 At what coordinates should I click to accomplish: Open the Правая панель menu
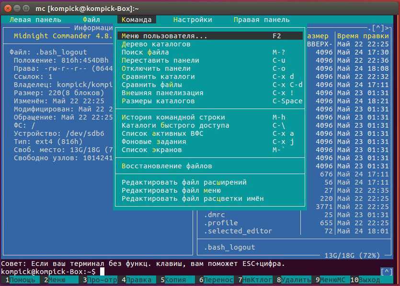click(262, 20)
